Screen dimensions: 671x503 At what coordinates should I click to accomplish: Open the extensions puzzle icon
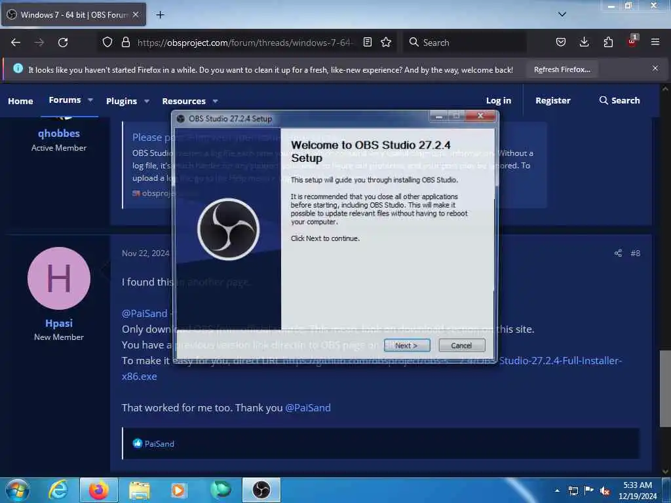(608, 42)
